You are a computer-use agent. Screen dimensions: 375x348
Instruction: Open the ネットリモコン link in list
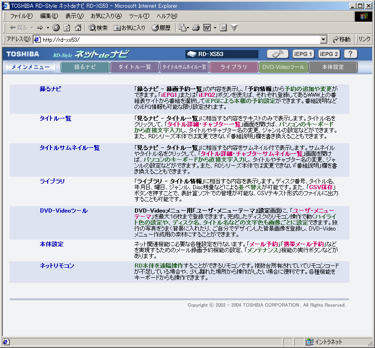pos(57,266)
